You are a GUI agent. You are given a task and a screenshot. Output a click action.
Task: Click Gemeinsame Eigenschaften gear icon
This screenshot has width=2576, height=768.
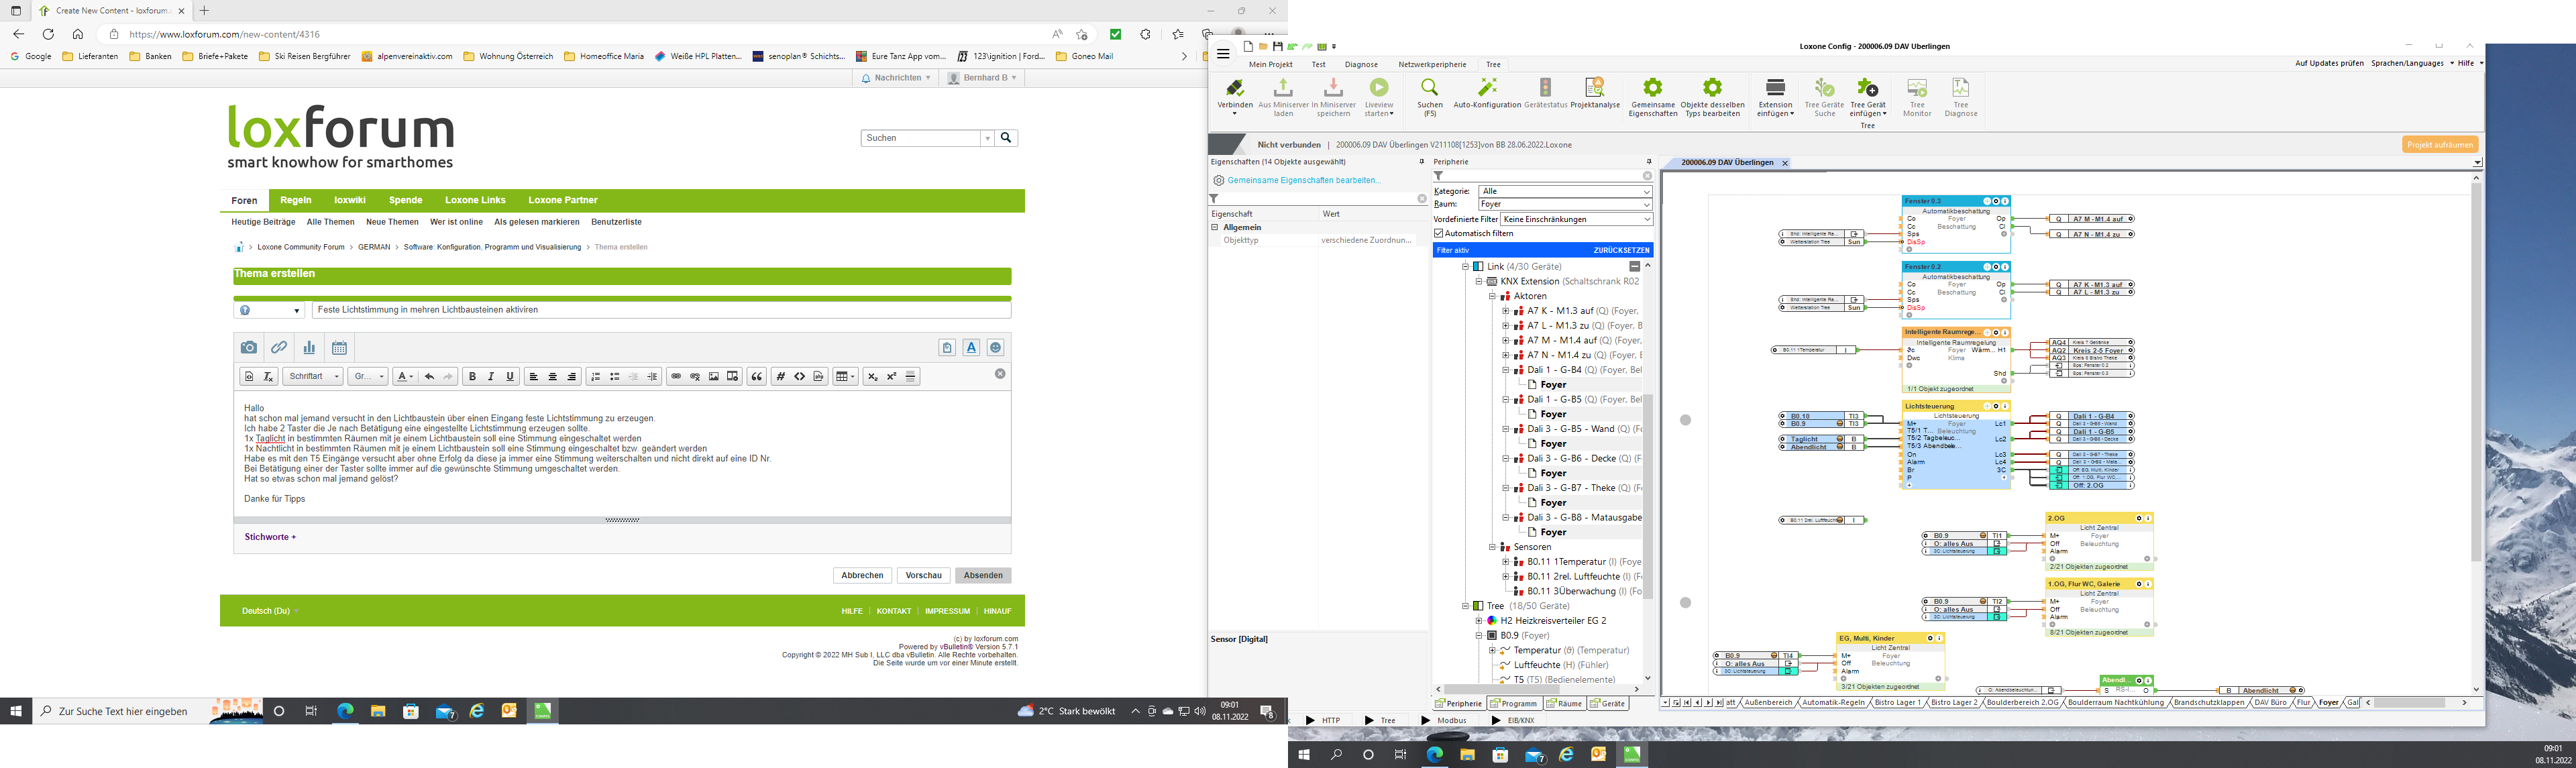tap(1652, 88)
